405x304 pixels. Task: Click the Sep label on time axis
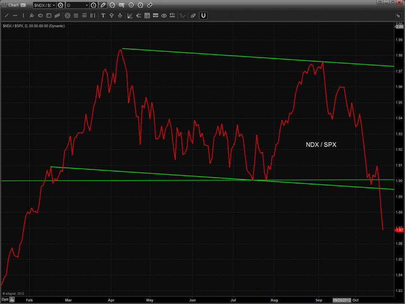pyautogui.click(x=319, y=300)
